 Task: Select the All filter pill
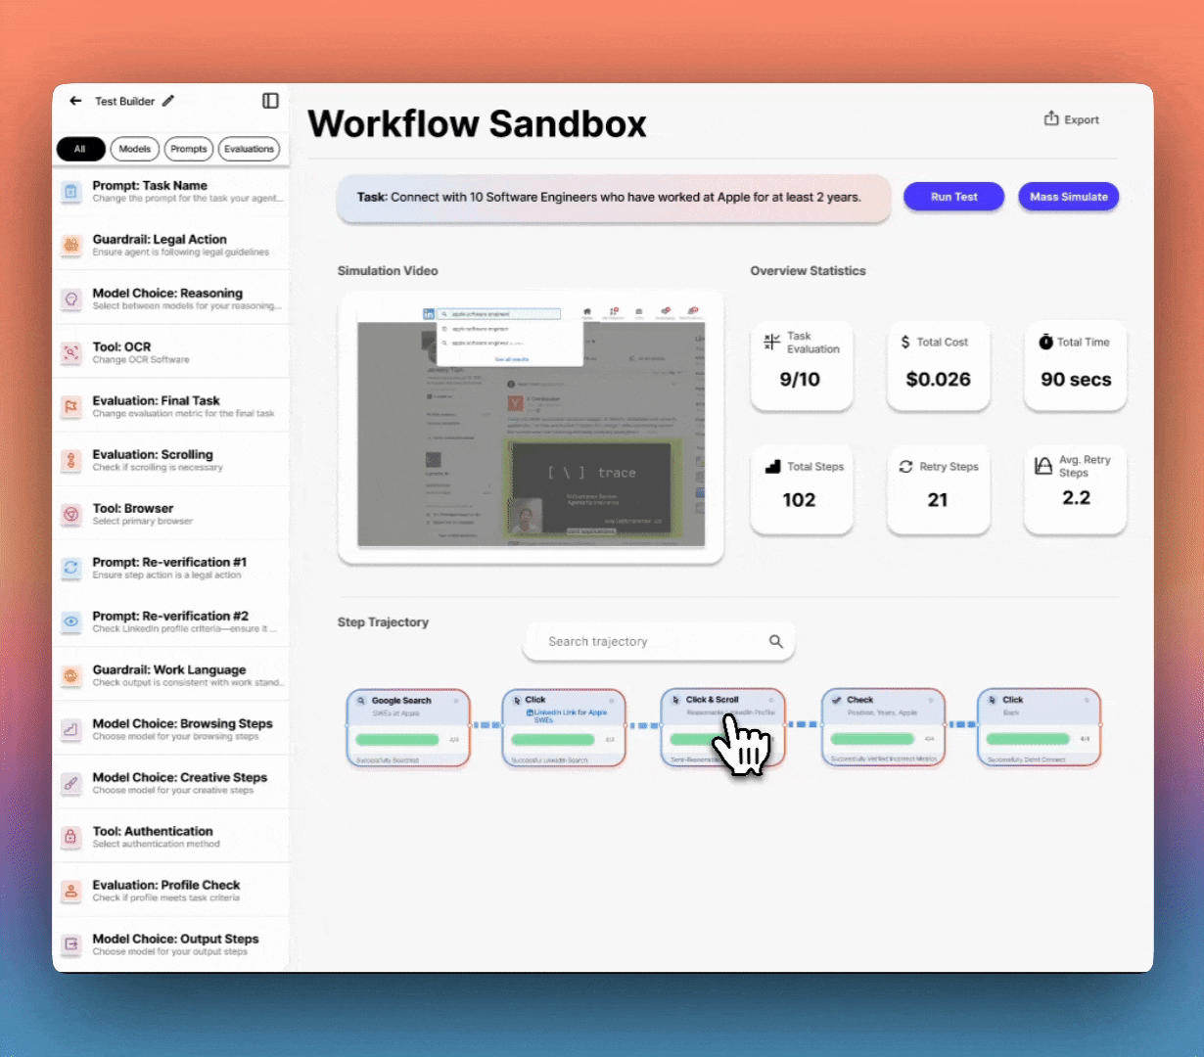[80, 149]
